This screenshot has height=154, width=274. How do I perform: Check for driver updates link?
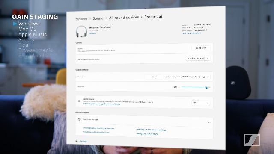[x=191, y=33]
